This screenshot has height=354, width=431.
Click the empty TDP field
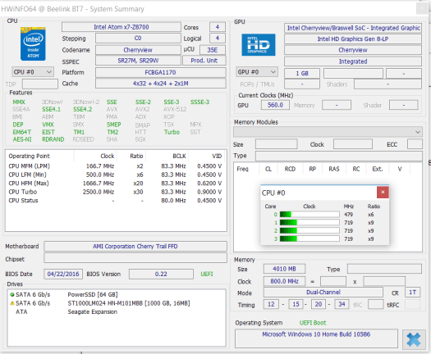click(x=40, y=84)
